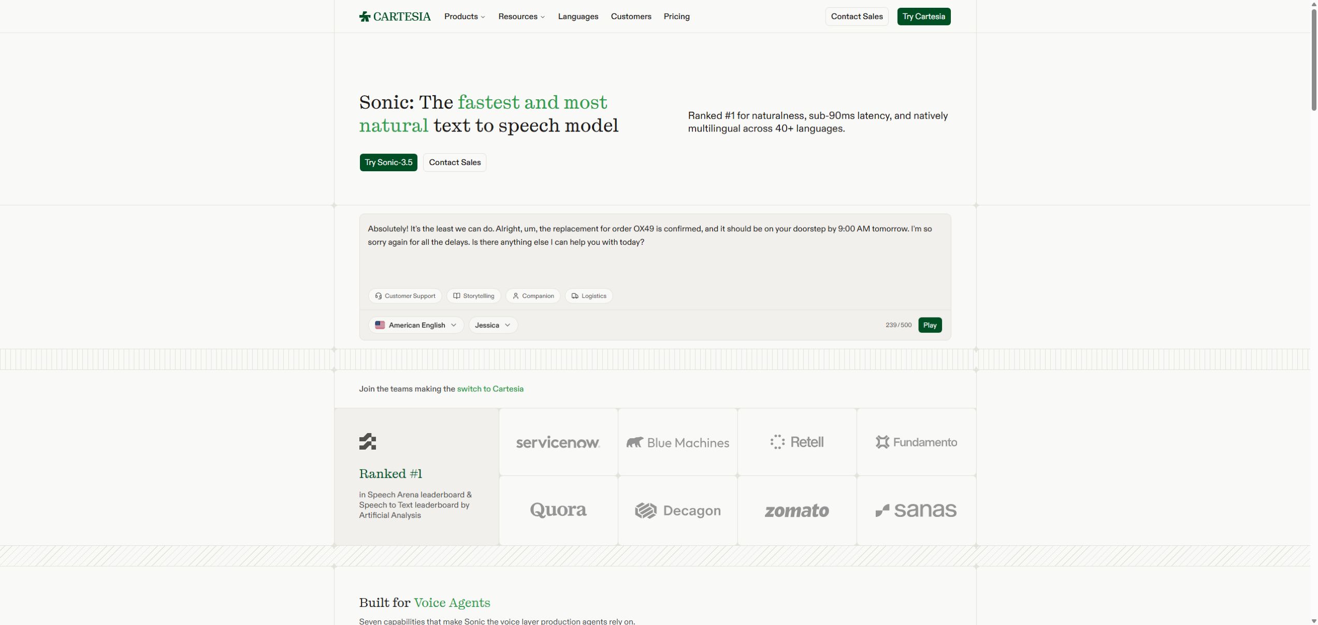This screenshot has width=1318, height=625.
Task: Navigate to Pricing
Action: pos(676,17)
